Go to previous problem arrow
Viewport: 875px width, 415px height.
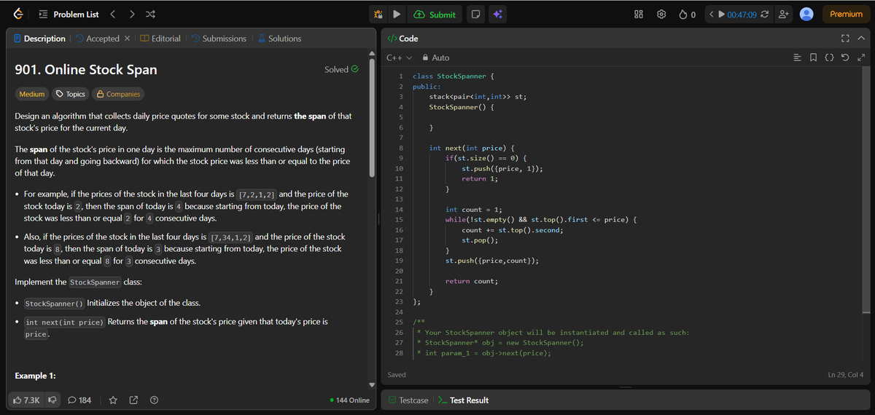[113, 15]
